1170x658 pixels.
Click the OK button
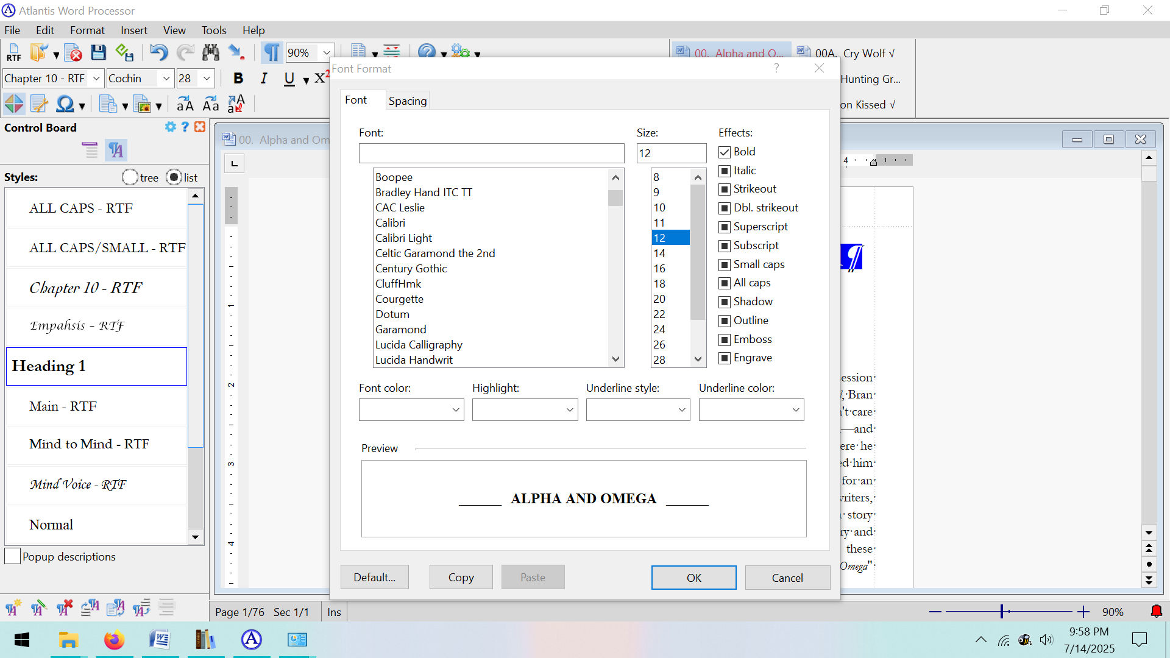pos(694,578)
